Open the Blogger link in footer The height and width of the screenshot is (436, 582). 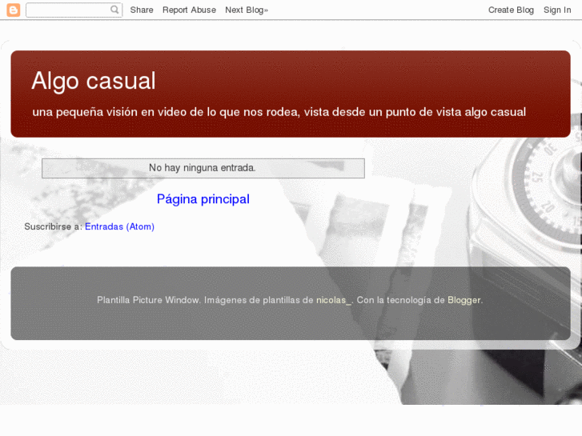point(464,300)
